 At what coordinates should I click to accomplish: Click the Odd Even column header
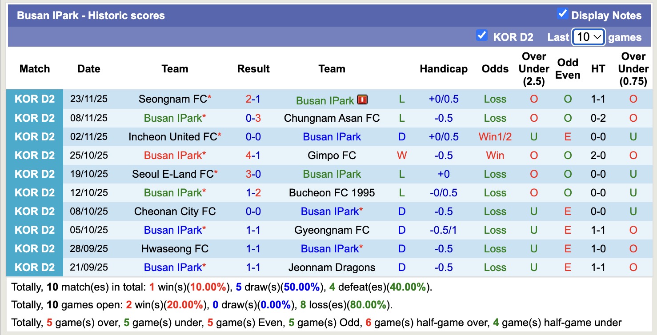click(567, 69)
